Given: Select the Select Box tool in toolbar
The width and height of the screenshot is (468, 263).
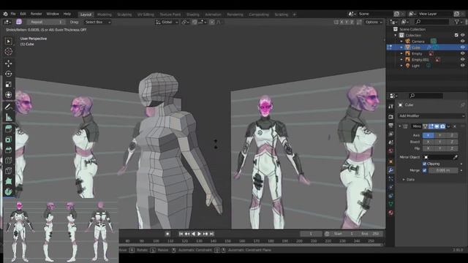Looking at the screenshot, I should point(8,41).
